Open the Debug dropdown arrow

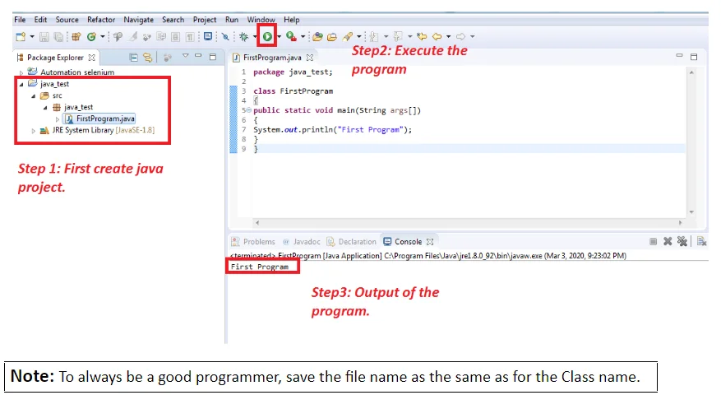(255, 37)
